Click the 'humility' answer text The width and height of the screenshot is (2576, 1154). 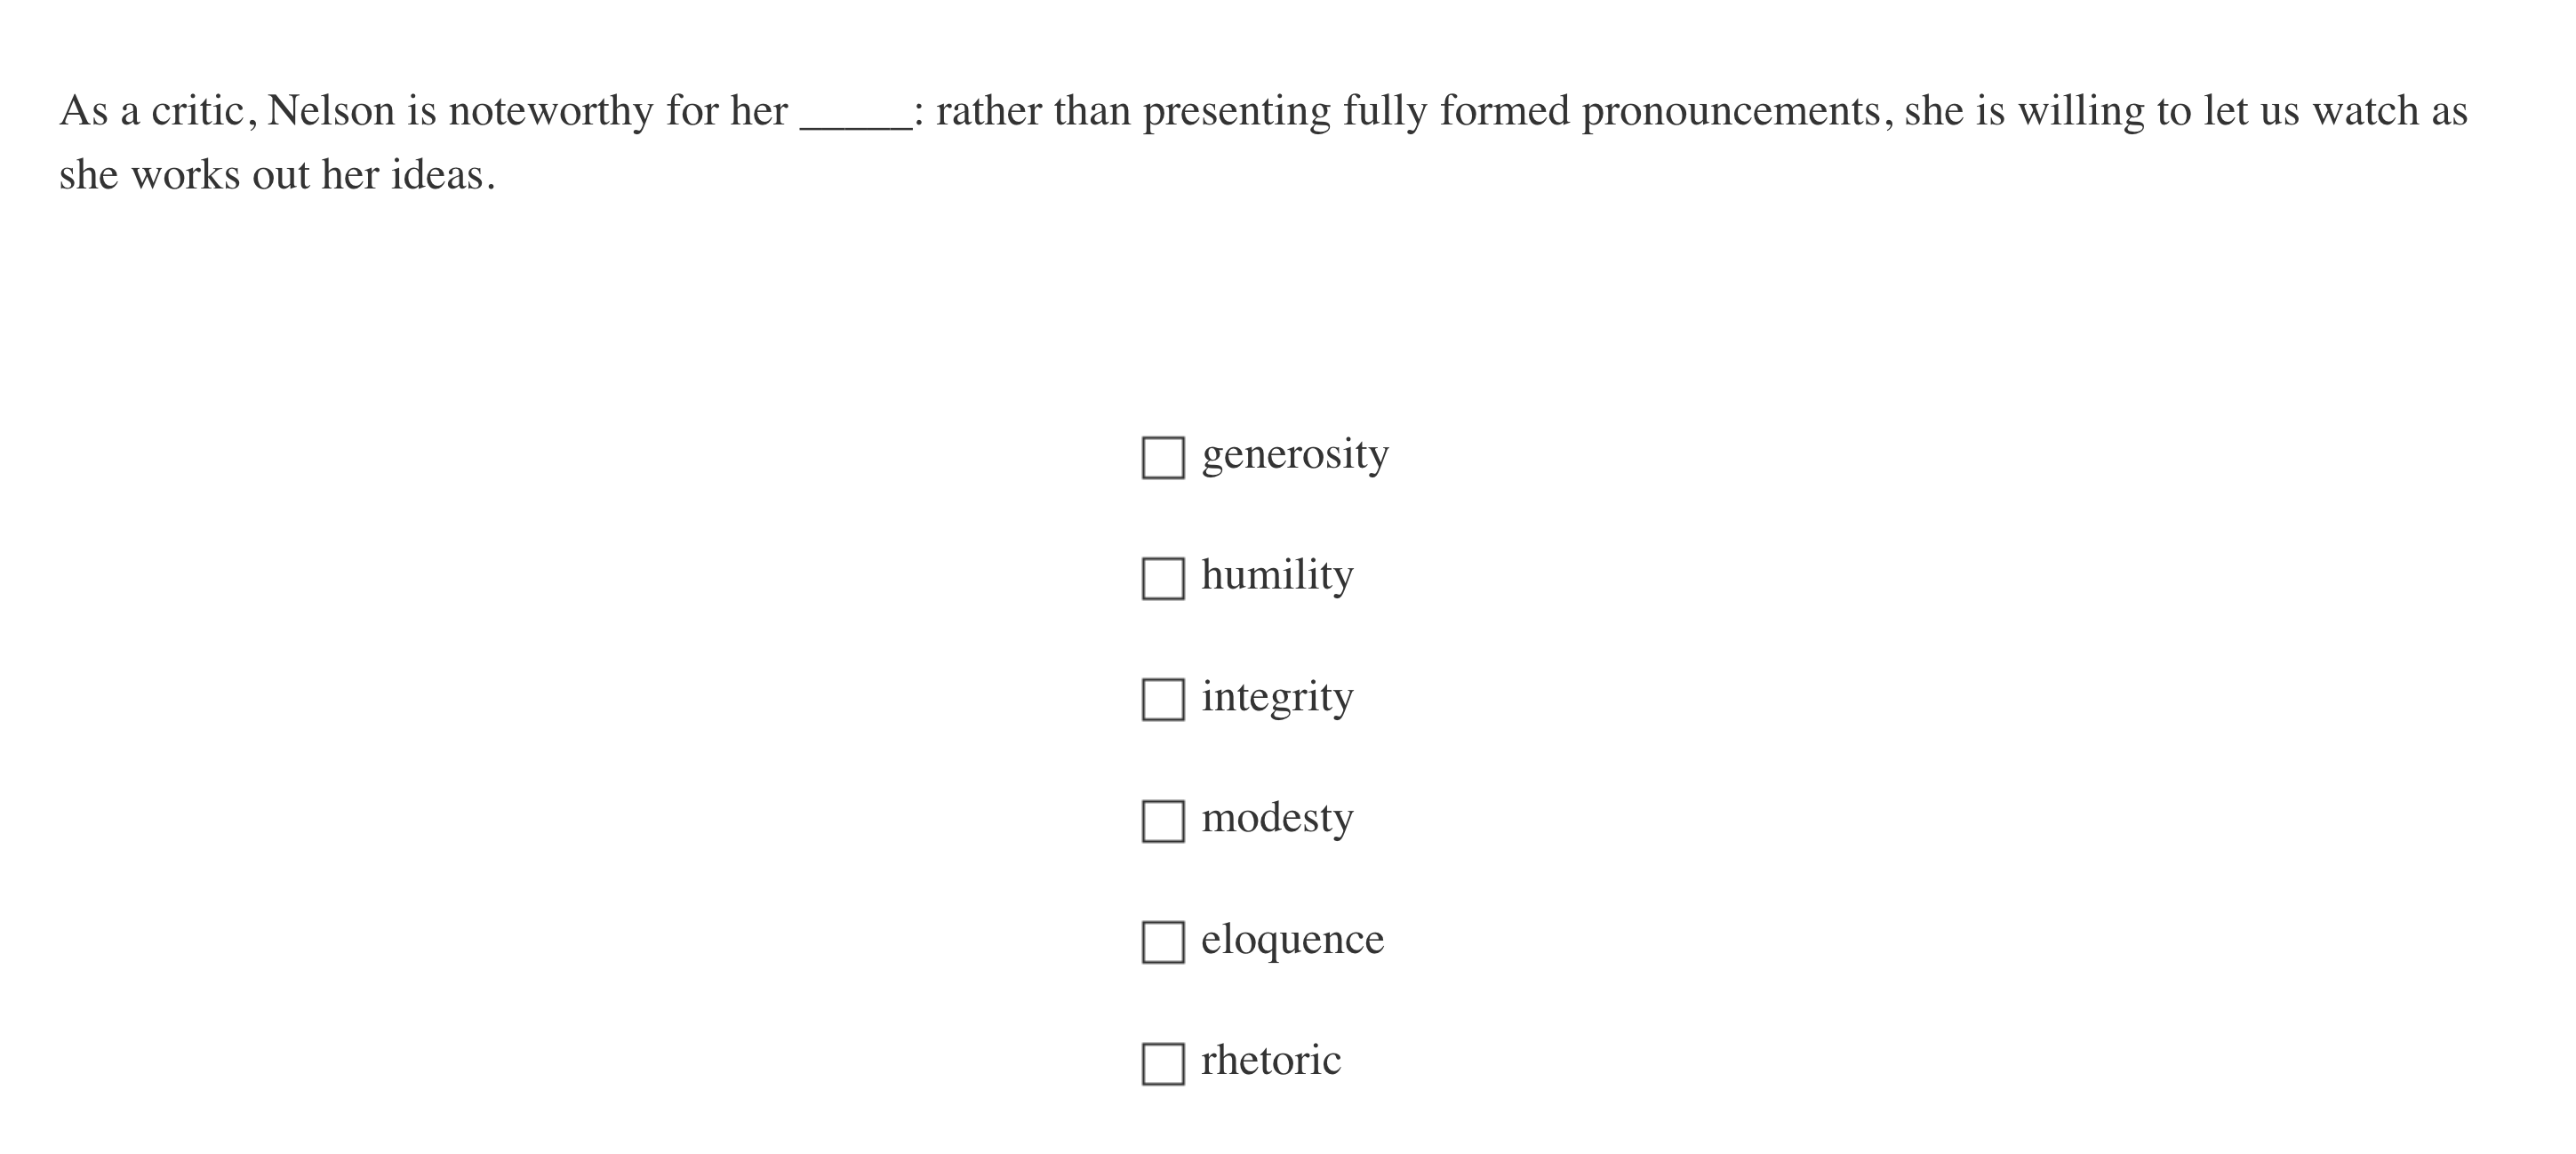(1277, 576)
